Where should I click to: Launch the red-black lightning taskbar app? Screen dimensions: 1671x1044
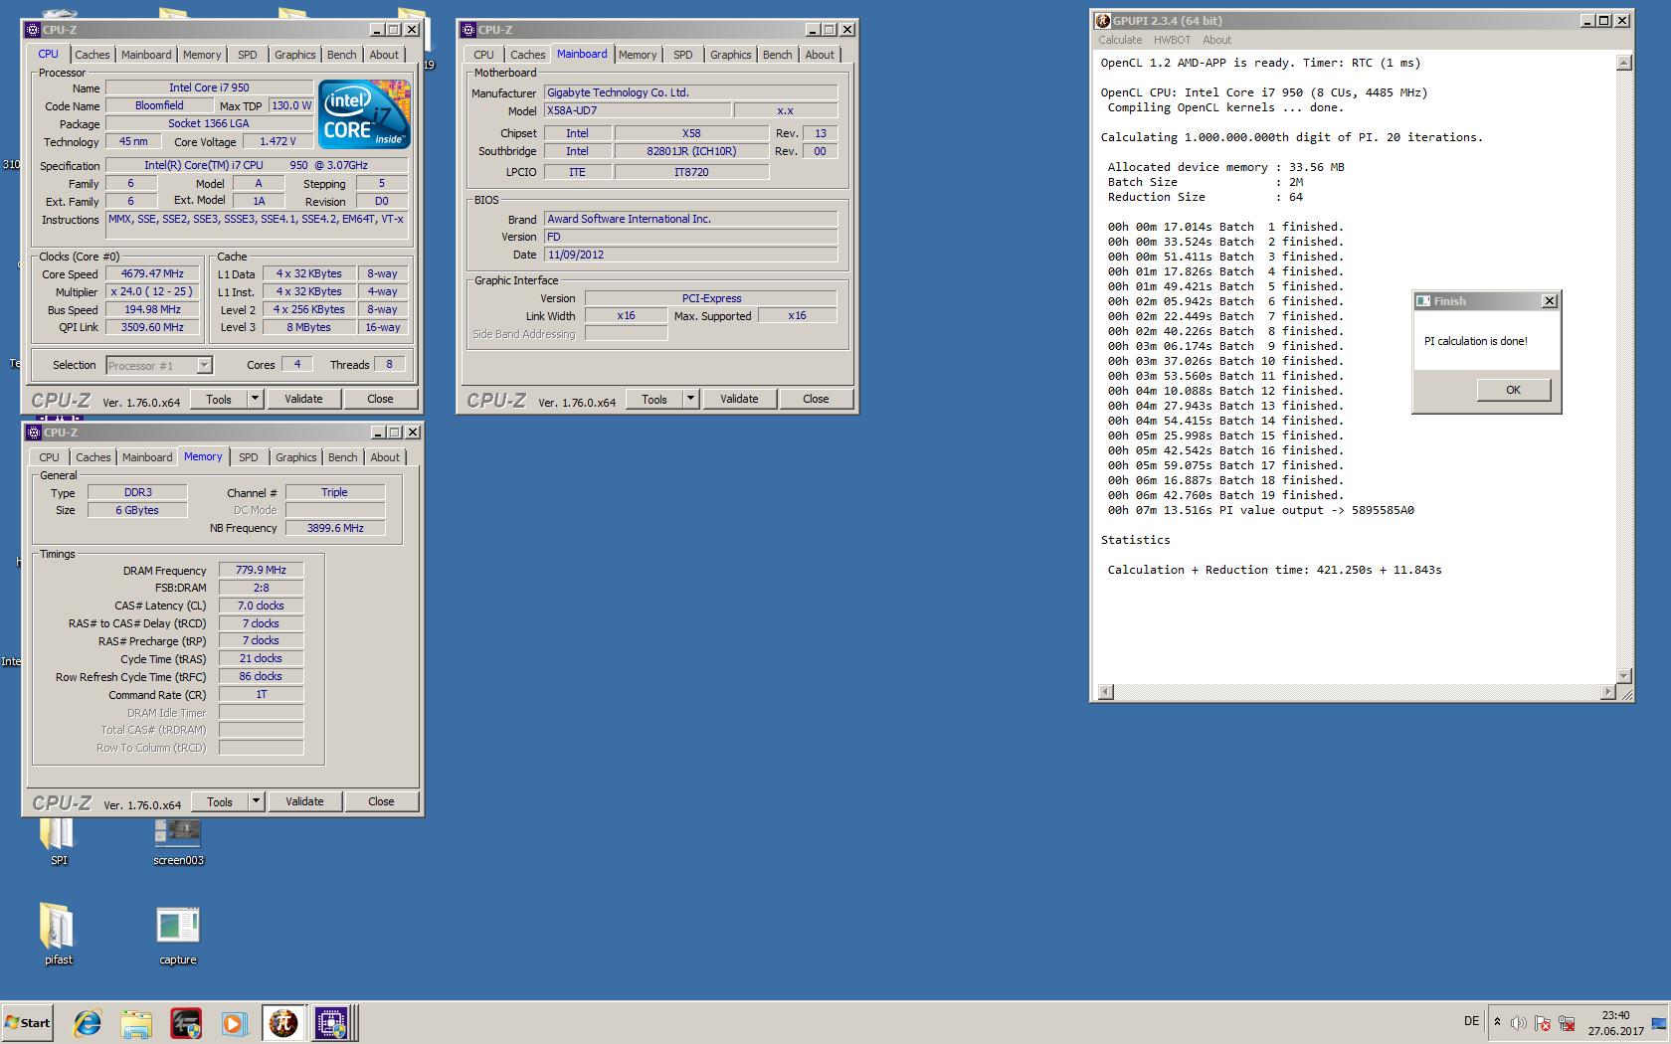pos(185,1022)
